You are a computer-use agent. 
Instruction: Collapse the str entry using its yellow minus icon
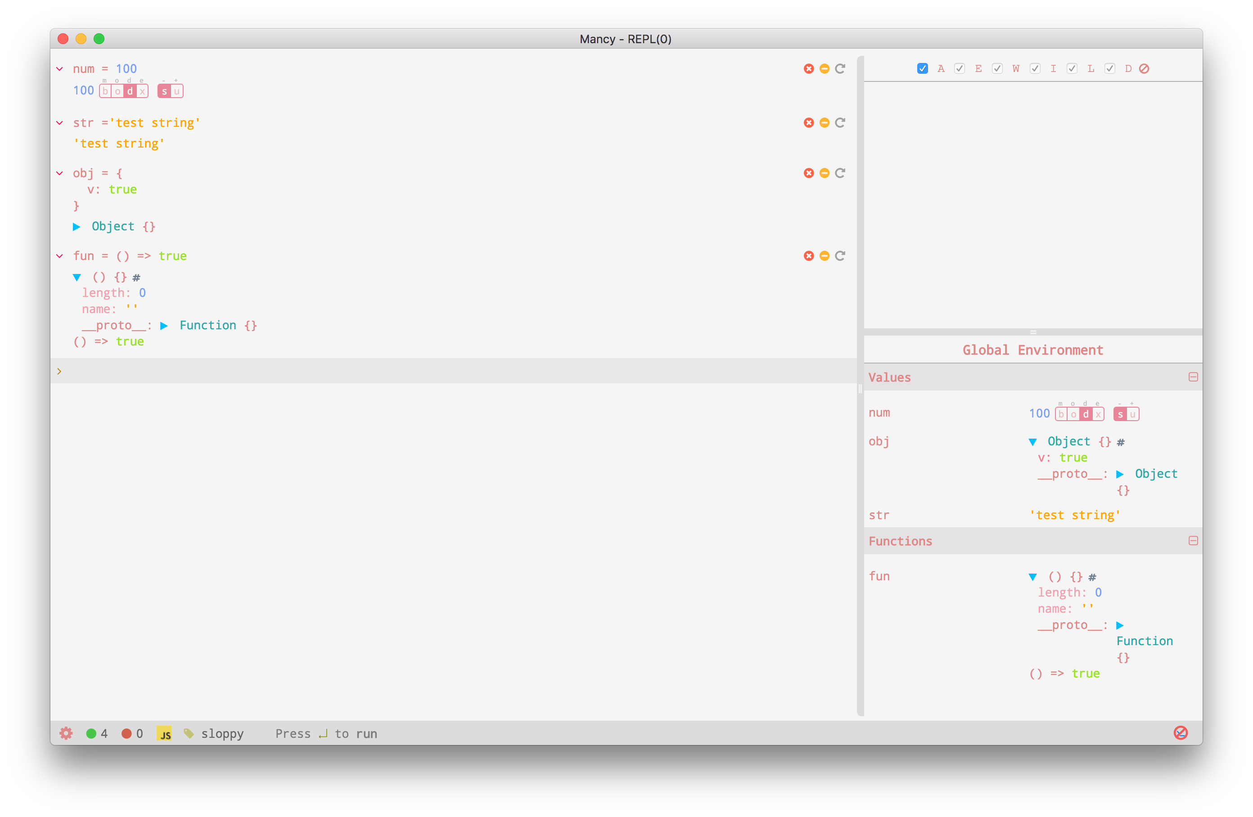(825, 123)
